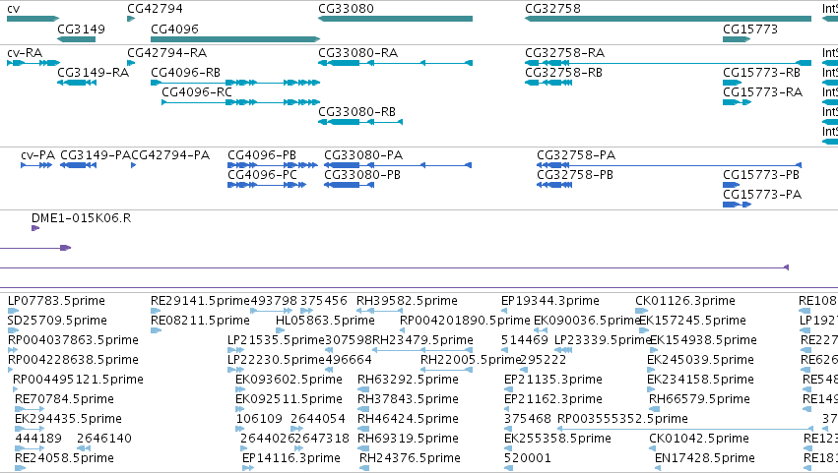The width and height of the screenshot is (838, 473).
Task: Click EST EK093602.5prime
Action: coord(289,381)
